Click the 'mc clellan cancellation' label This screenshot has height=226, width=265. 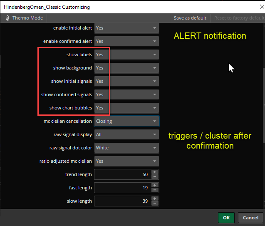click(x=68, y=121)
